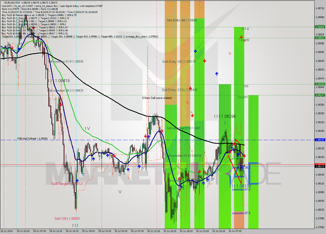Click the green 1.08651 price tag
The height and width of the screenshot is (234, 326).
click(320, 27)
